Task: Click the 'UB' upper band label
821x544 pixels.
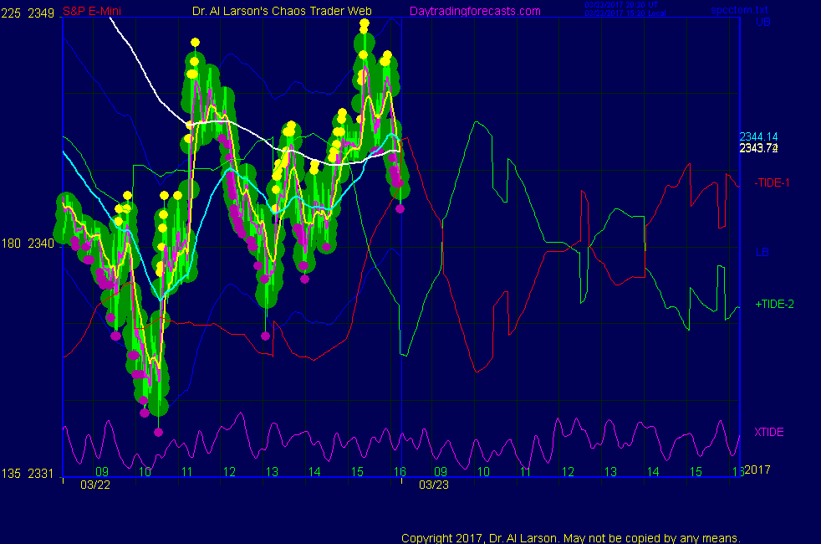Action: (762, 22)
